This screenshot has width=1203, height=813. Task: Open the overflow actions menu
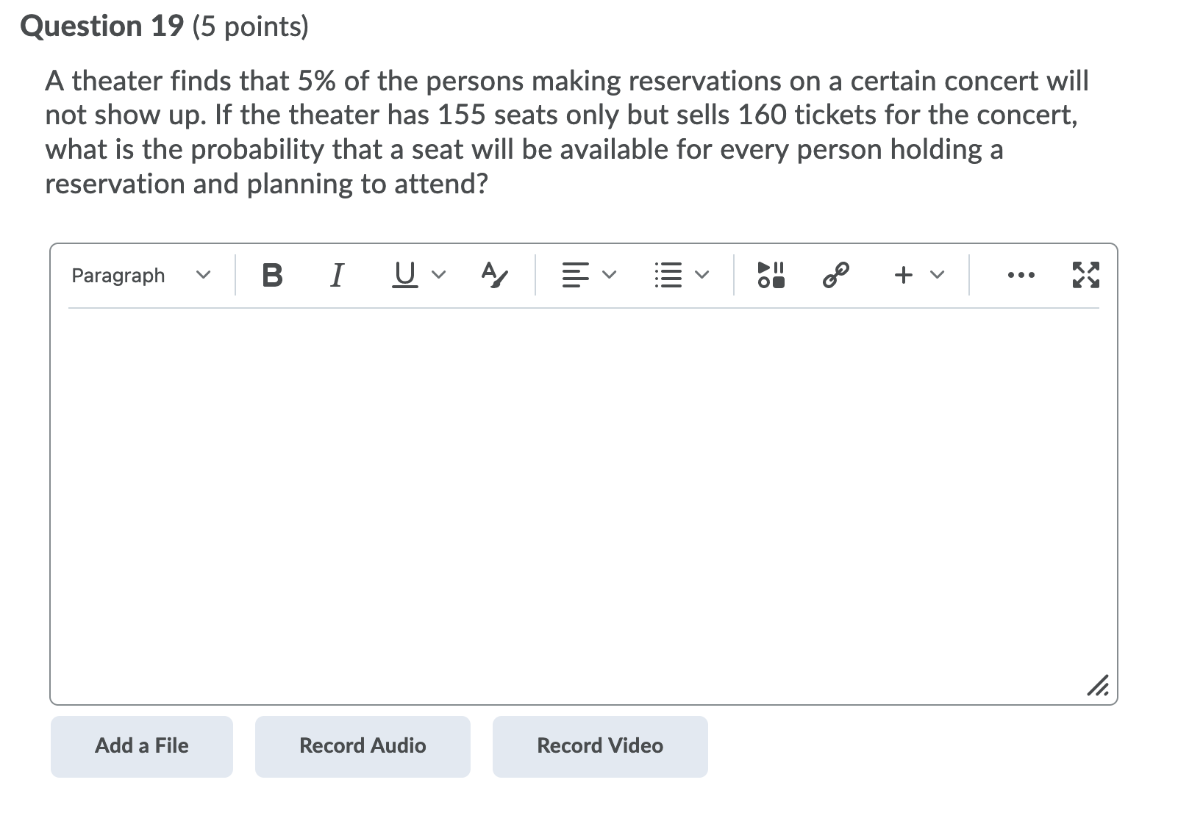[x=1021, y=275]
